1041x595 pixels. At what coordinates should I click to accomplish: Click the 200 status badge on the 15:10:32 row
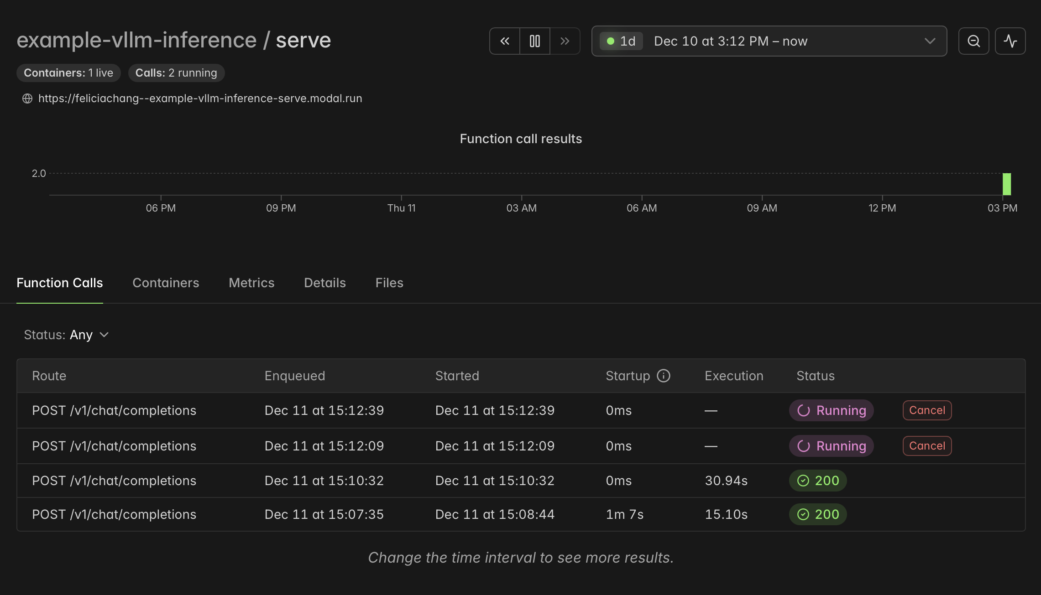[817, 480]
